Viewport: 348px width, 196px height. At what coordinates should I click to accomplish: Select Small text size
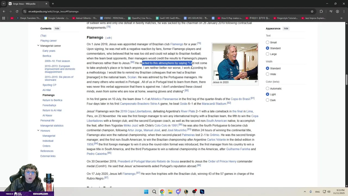pos(268,42)
